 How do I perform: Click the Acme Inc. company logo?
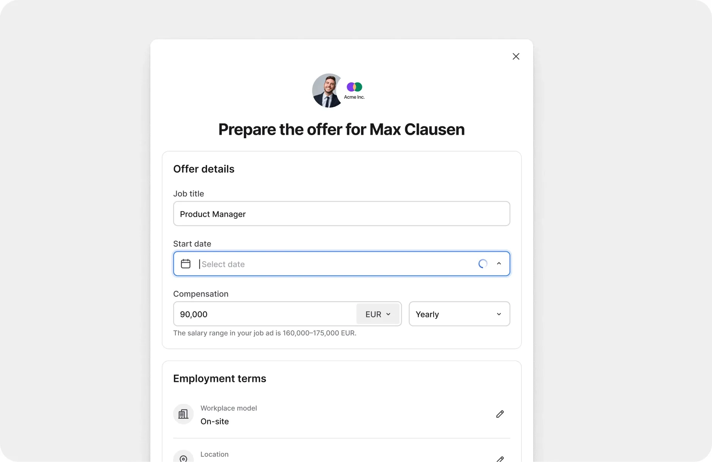(354, 91)
